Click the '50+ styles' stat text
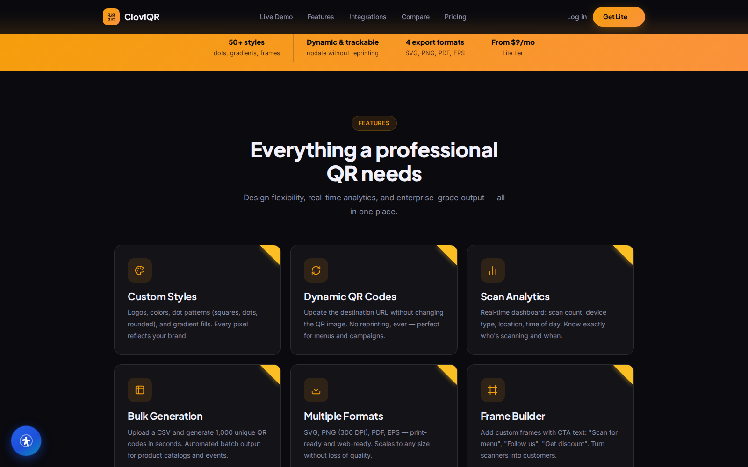This screenshot has height=467, width=748. pos(247,42)
